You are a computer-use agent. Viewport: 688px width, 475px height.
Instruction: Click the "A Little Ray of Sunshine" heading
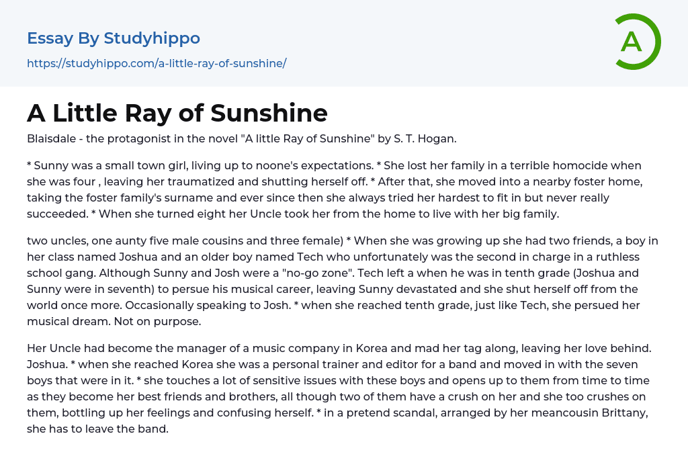pos(177,113)
